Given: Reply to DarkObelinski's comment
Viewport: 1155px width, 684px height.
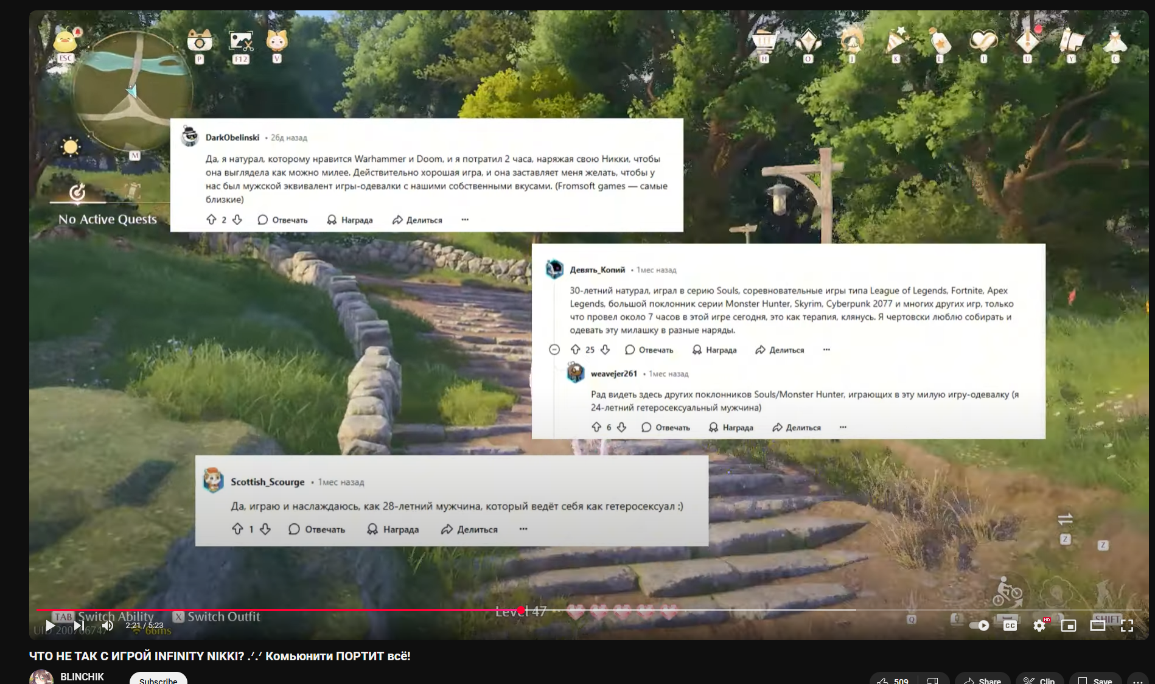Looking at the screenshot, I should click(x=283, y=220).
